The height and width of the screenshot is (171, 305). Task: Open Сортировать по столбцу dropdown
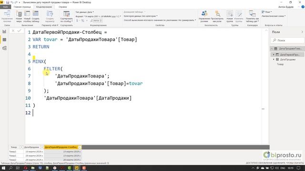point(66,17)
